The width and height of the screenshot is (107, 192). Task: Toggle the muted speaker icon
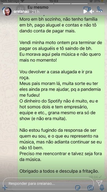(92, 11)
